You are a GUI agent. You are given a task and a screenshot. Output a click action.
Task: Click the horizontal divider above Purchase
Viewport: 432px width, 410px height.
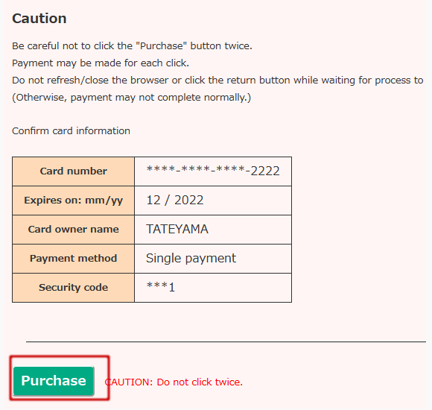[226, 341]
